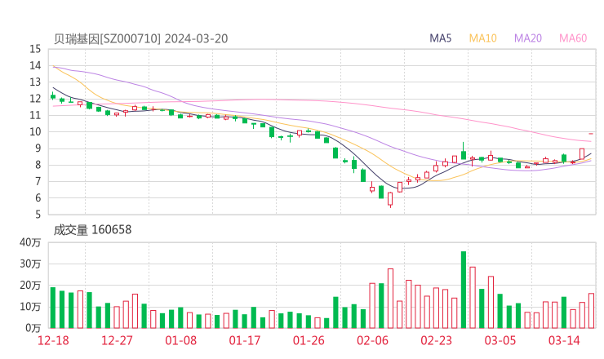Click the 30万 volume axis label
Screen dimensions: 604x359
30,264
